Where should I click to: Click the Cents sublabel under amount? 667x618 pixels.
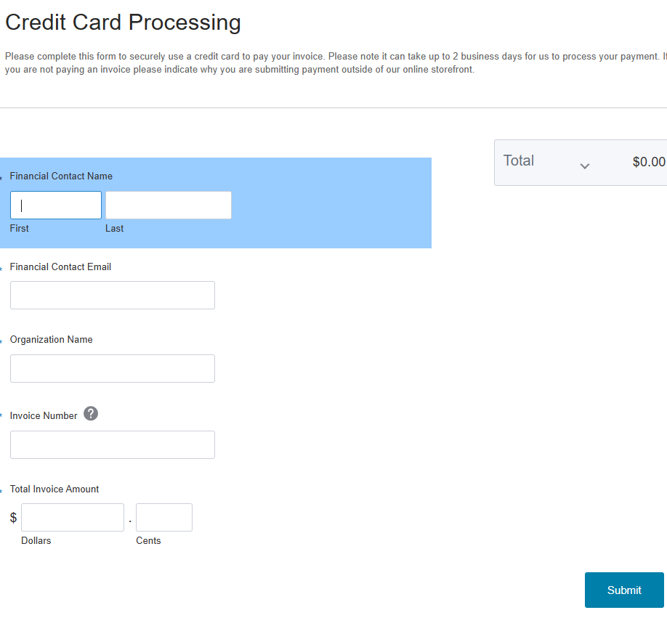click(148, 540)
